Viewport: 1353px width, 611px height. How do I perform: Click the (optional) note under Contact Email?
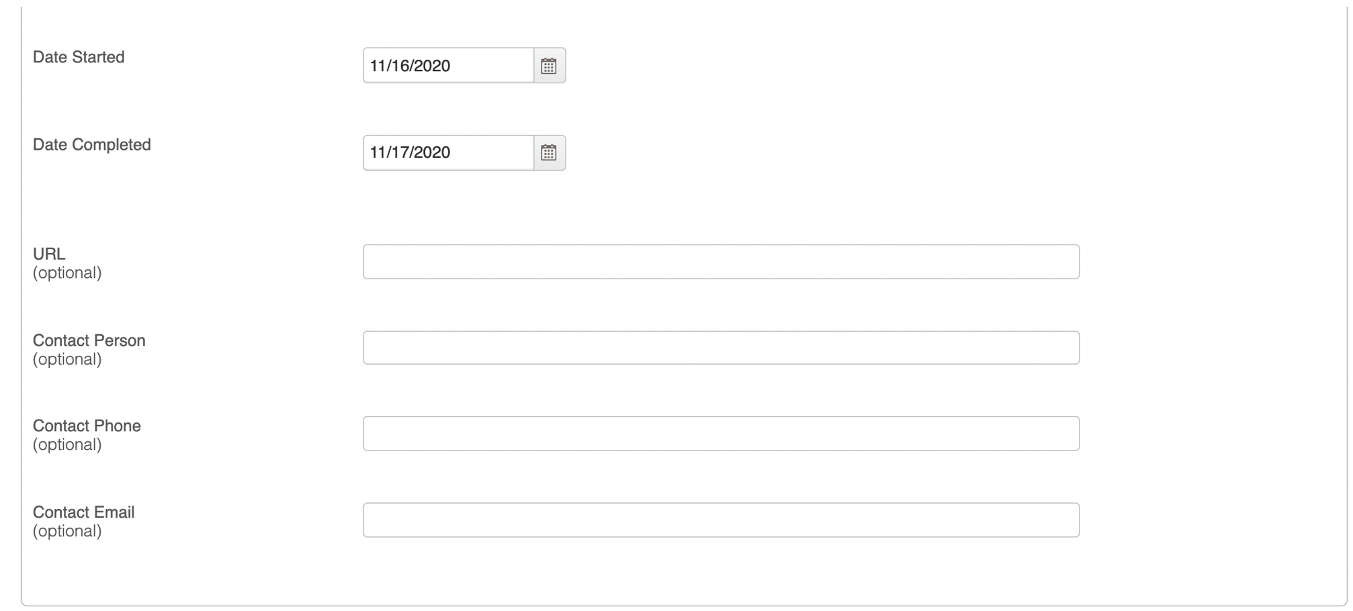[x=67, y=531]
